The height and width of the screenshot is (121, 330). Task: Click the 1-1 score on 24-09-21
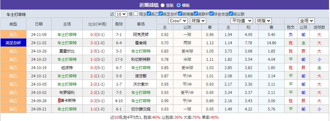[93, 109]
